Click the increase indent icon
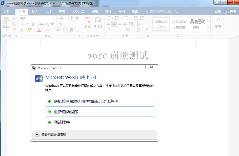This screenshot has height=156, width=239. pos(142,18)
